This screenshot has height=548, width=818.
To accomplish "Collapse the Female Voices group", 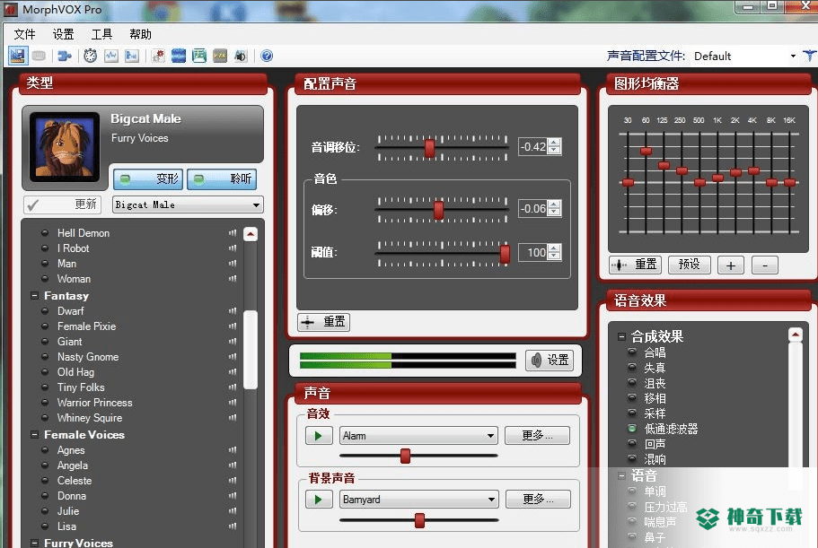I will point(34,434).
